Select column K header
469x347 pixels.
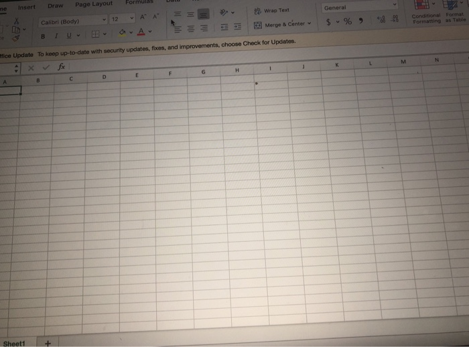click(x=337, y=65)
